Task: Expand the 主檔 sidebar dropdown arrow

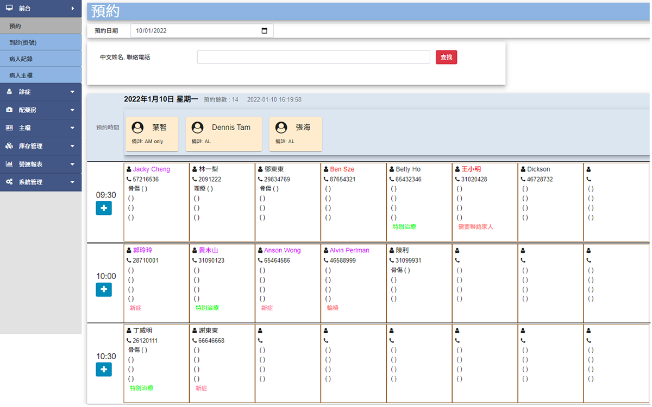Action: click(72, 128)
